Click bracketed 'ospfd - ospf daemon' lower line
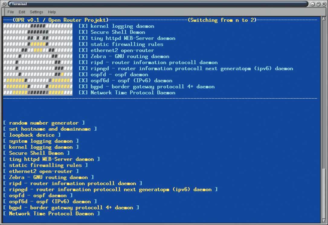328x225 pixels. (38, 195)
